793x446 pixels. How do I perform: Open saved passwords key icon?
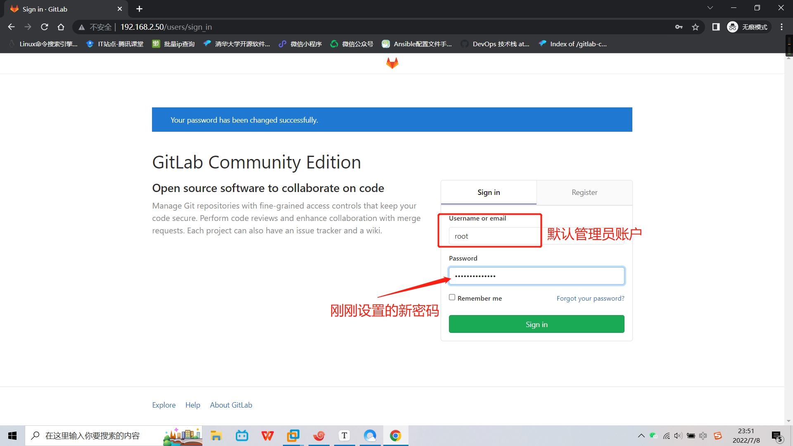point(679,27)
